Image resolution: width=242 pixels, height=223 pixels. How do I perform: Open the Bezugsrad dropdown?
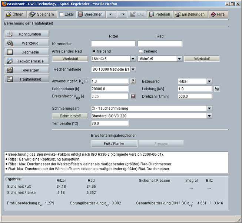pos(209,81)
